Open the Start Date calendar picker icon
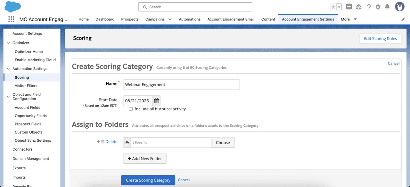Screen dimensions: 410x187 tap(156, 101)
